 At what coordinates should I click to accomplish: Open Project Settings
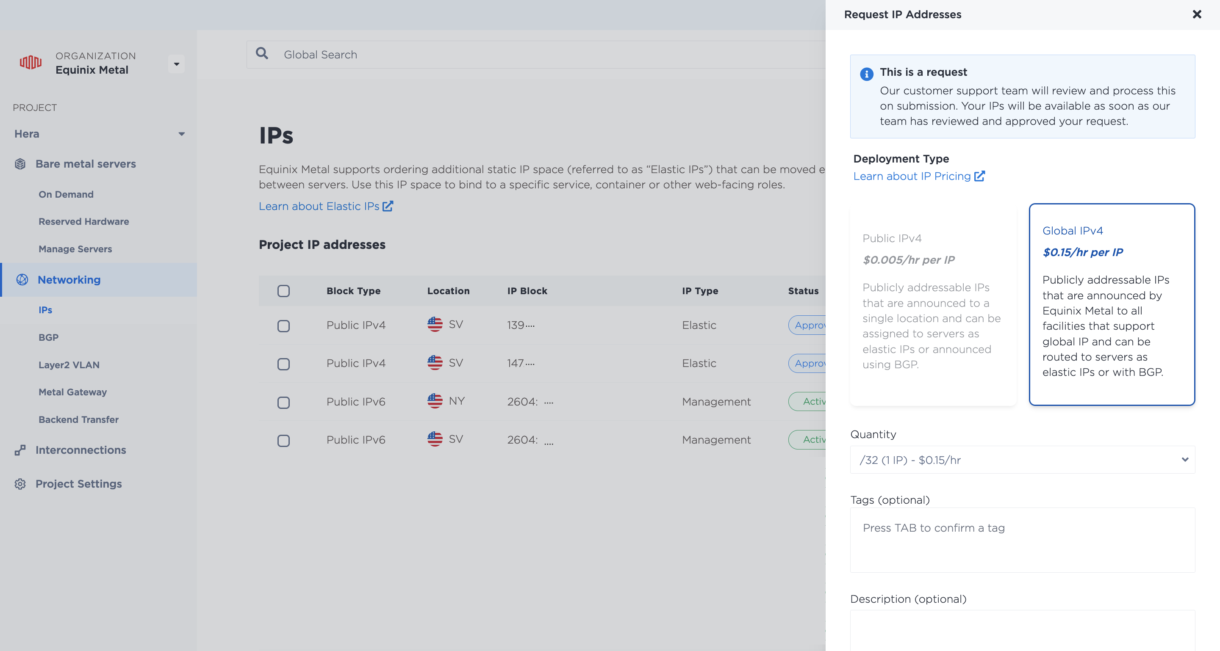pyautogui.click(x=79, y=484)
